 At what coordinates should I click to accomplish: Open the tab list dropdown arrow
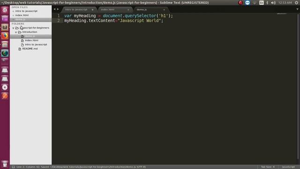coord(297,9)
